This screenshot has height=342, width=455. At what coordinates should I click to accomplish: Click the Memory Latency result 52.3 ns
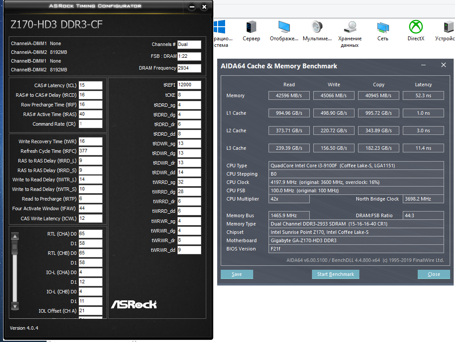point(423,95)
